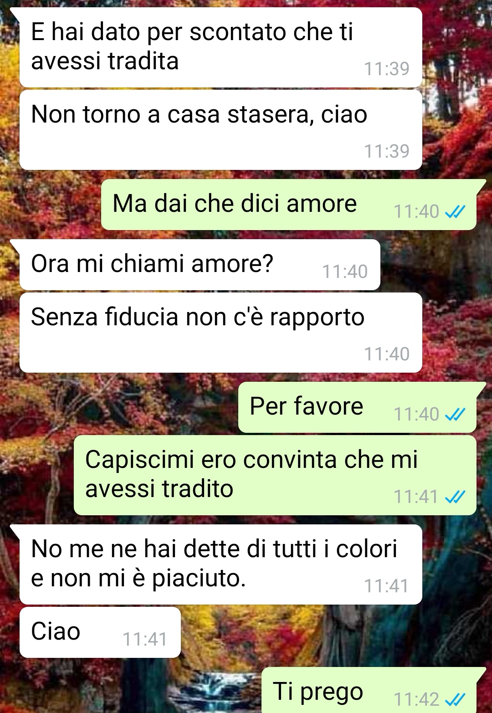Tap the read-receipt ticks on 'Ma dai che dici amore'
492x713 pixels.
[455, 211]
